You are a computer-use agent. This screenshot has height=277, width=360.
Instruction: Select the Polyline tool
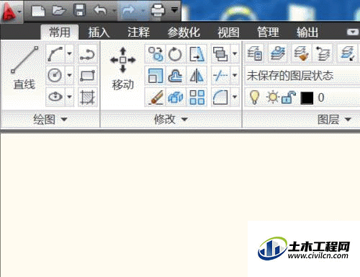[x=87, y=54]
